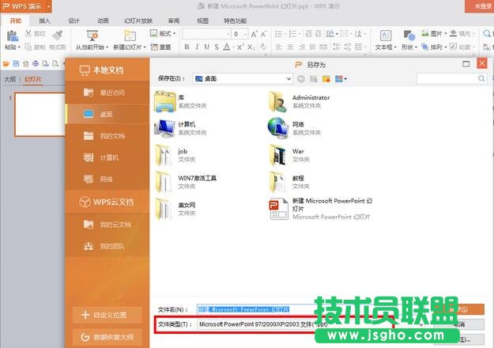
Task: Select Computer in save dialog sidebar
Action: coord(107,157)
